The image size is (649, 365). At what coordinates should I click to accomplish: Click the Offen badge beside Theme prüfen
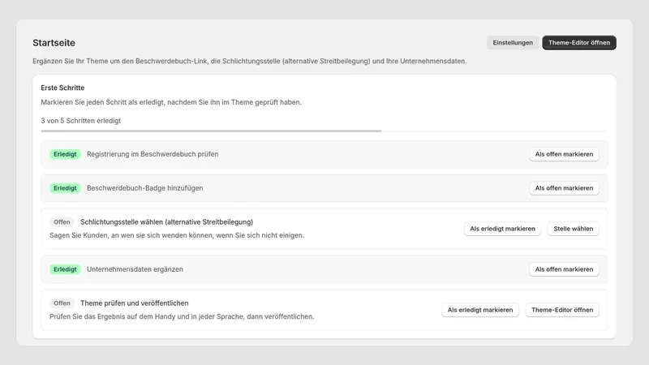(x=62, y=303)
